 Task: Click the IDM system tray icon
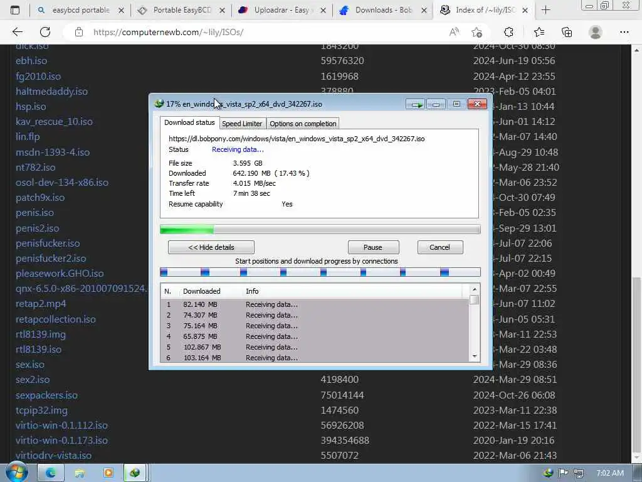click(x=548, y=473)
